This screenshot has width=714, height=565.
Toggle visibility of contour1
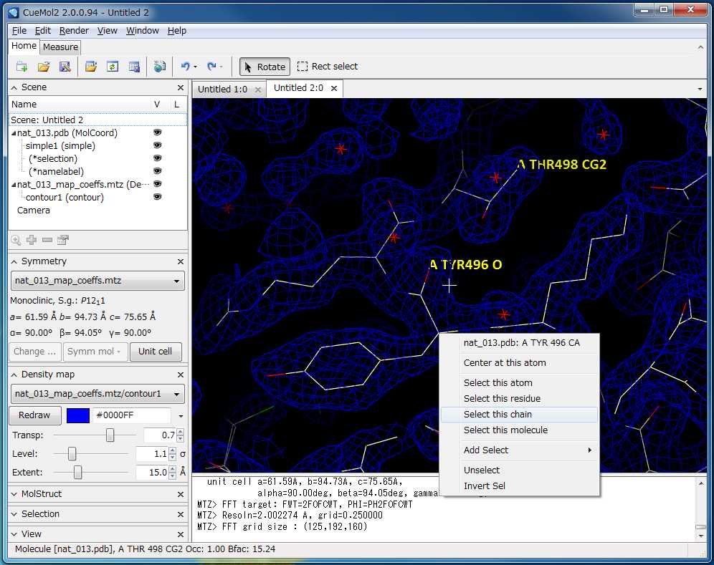pyautogui.click(x=157, y=197)
